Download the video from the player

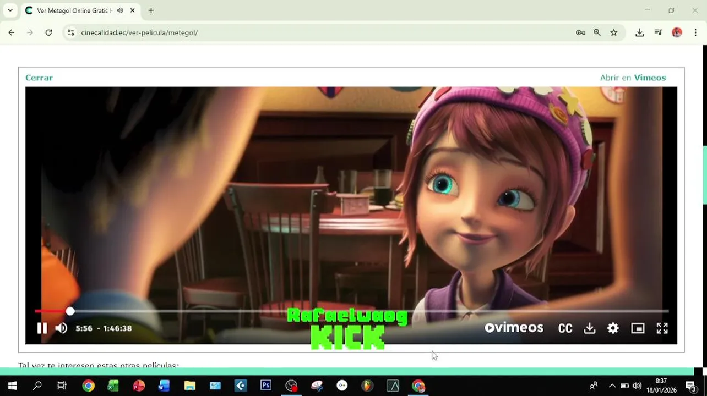pyautogui.click(x=590, y=328)
